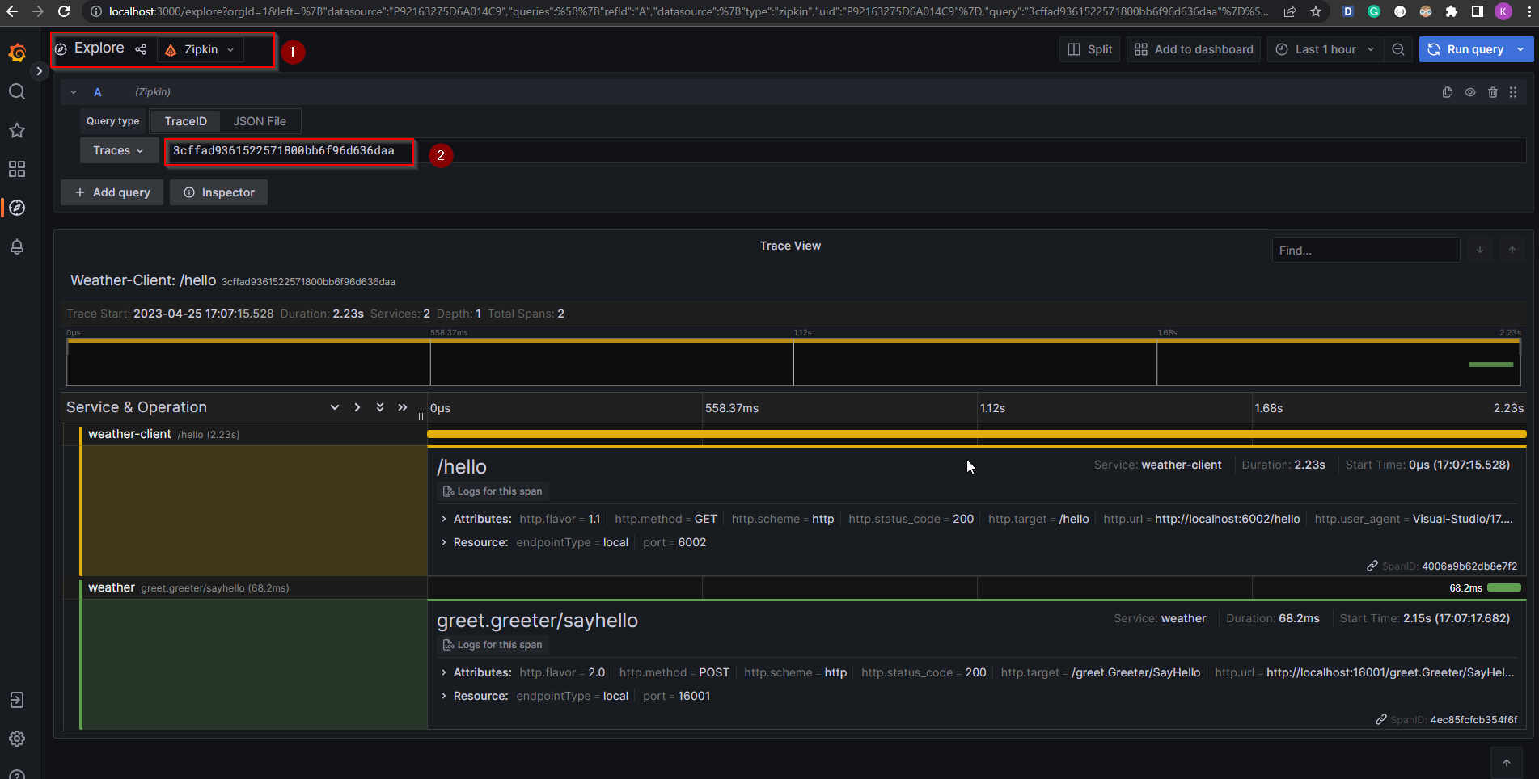Zoom out the time range

click(x=1398, y=49)
